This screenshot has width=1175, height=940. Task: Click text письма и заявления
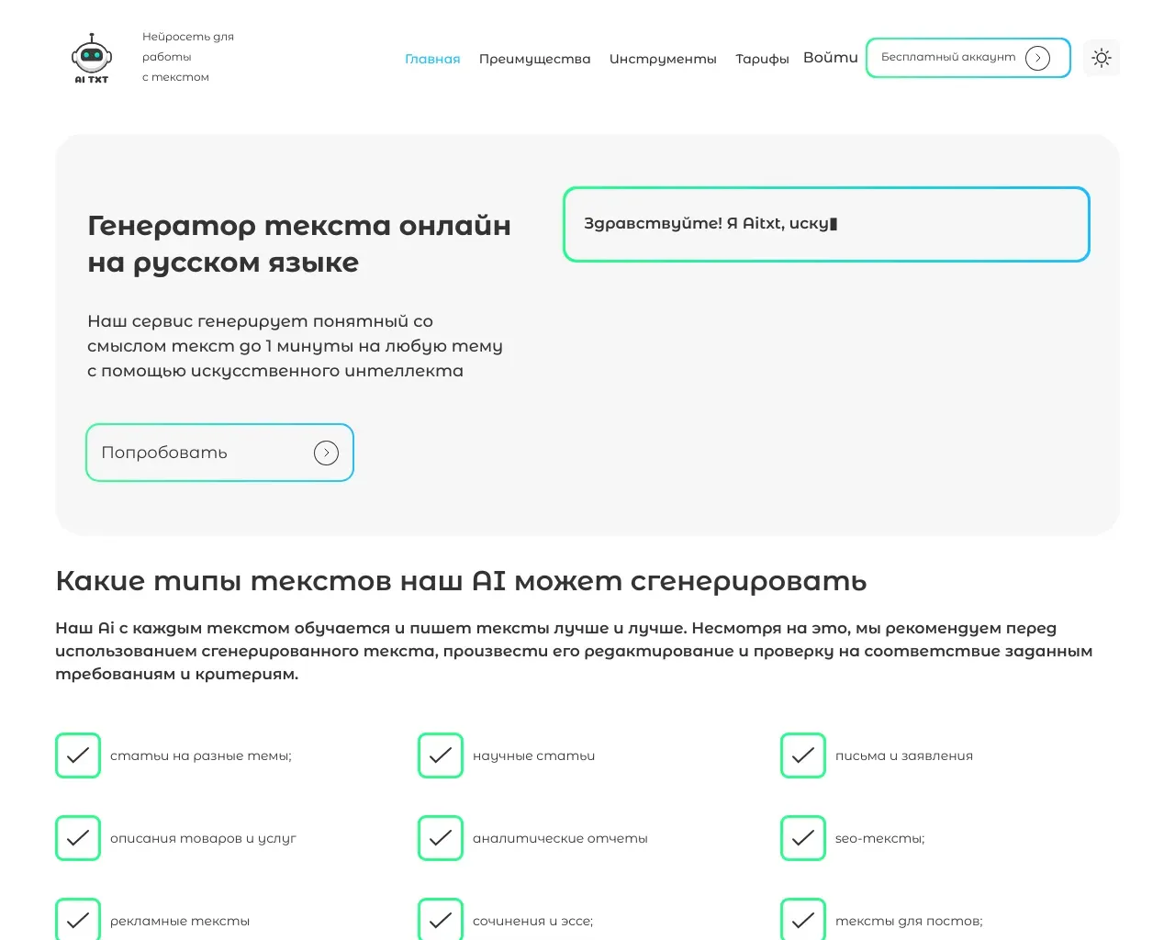904,755
